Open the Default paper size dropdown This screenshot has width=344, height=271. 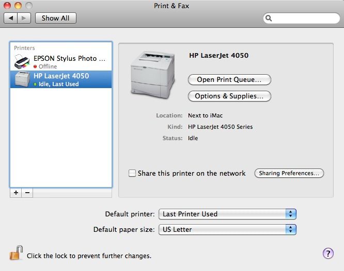click(x=227, y=229)
